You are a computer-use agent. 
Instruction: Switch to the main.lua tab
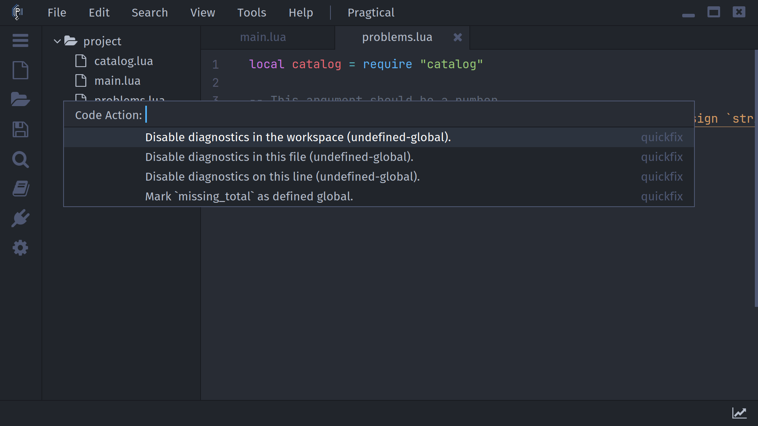(268, 37)
